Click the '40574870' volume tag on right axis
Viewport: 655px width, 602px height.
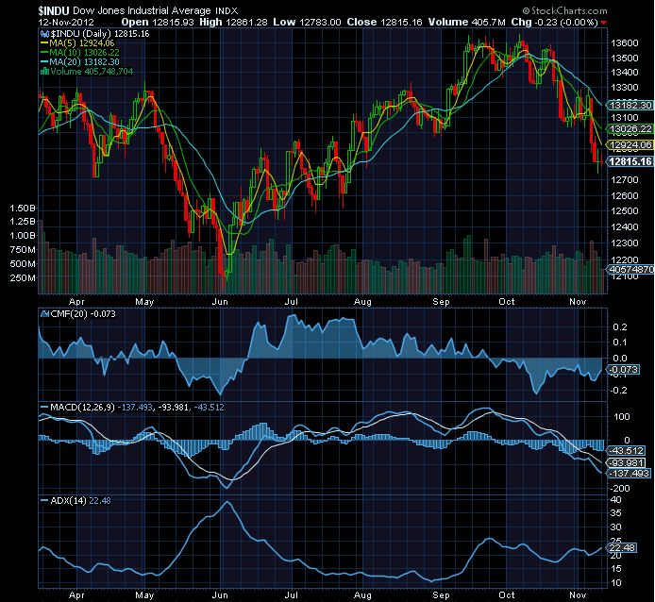630,270
